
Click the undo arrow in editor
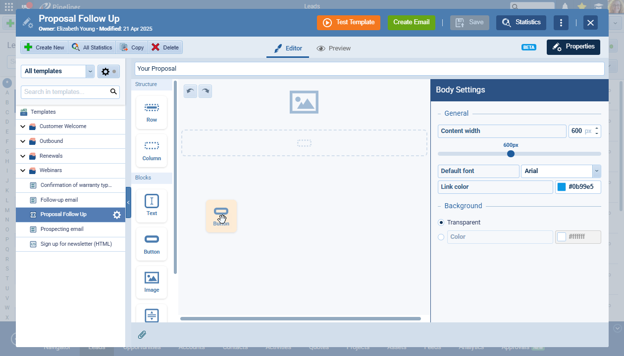pyautogui.click(x=190, y=91)
